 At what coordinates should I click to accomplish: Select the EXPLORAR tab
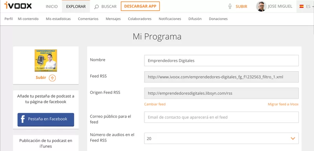(76, 6)
